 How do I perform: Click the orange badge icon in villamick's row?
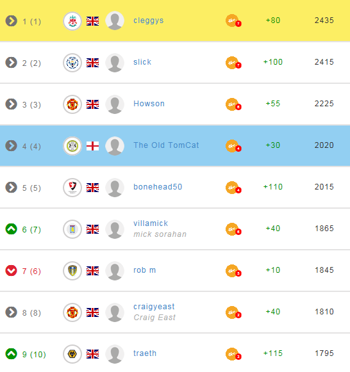pyautogui.click(x=233, y=229)
